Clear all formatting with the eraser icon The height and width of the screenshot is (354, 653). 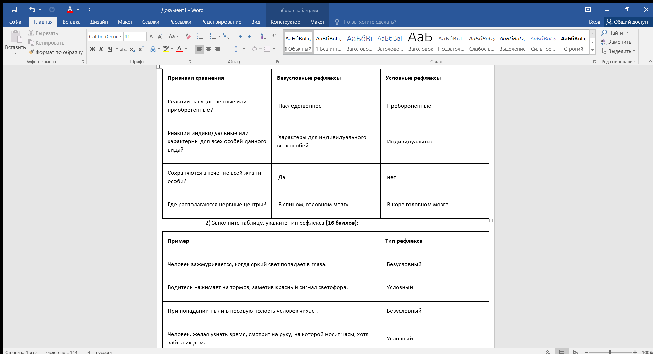point(188,36)
